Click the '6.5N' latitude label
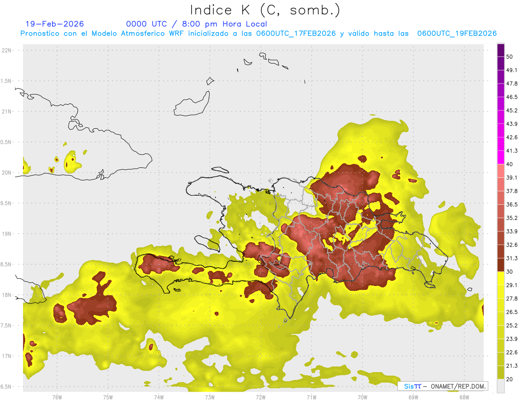The width and height of the screenshot is (521, 403). [6, 386]
